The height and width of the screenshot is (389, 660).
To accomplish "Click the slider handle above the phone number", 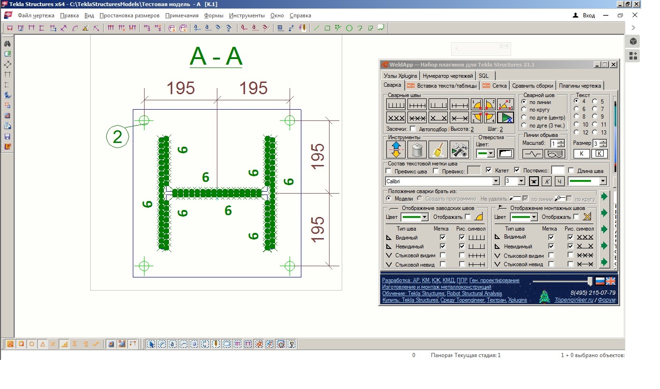I will [590, 281].
